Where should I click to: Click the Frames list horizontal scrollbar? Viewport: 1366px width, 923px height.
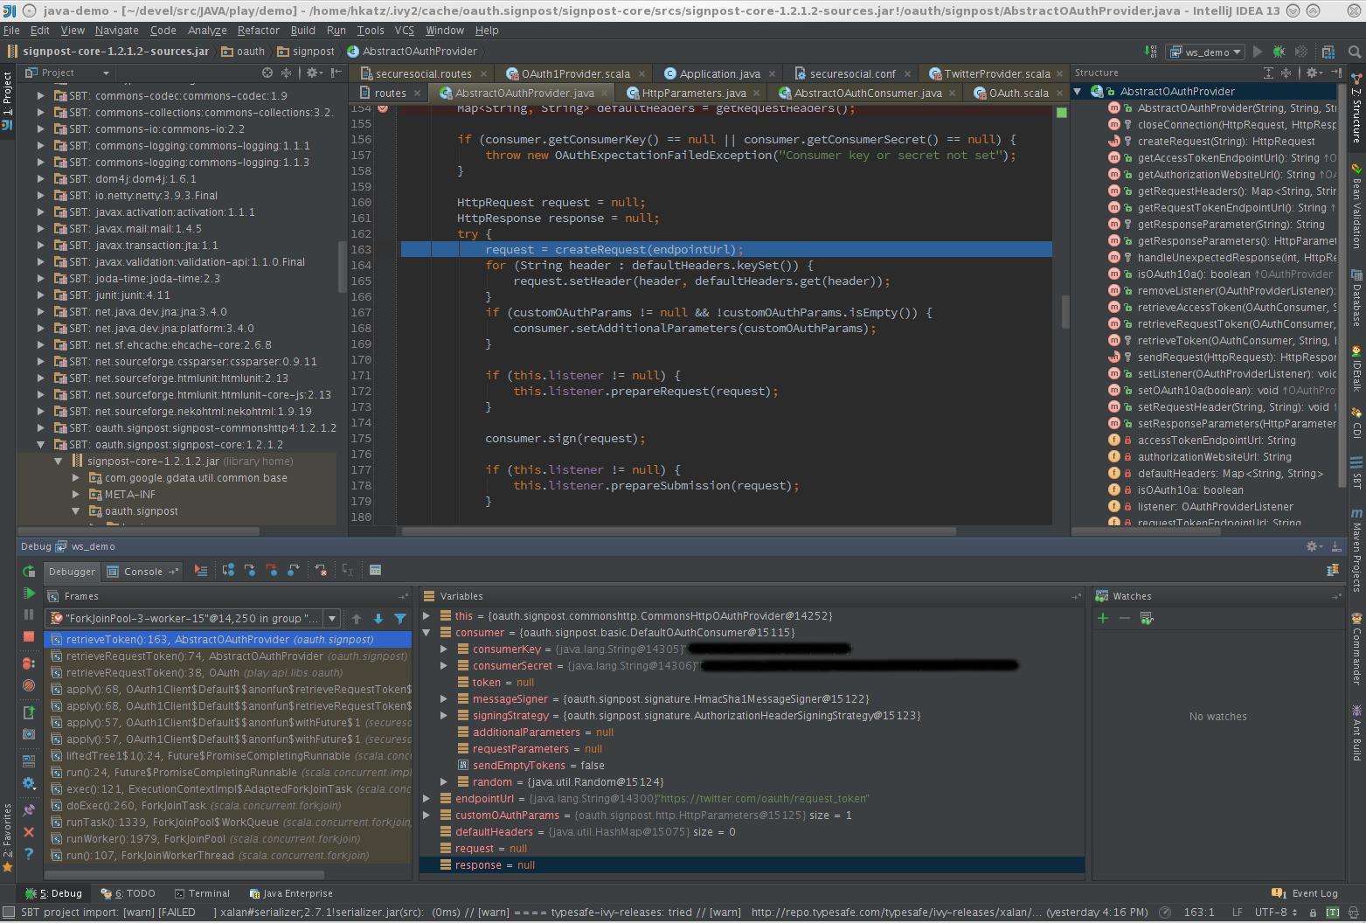pos(184,874)
